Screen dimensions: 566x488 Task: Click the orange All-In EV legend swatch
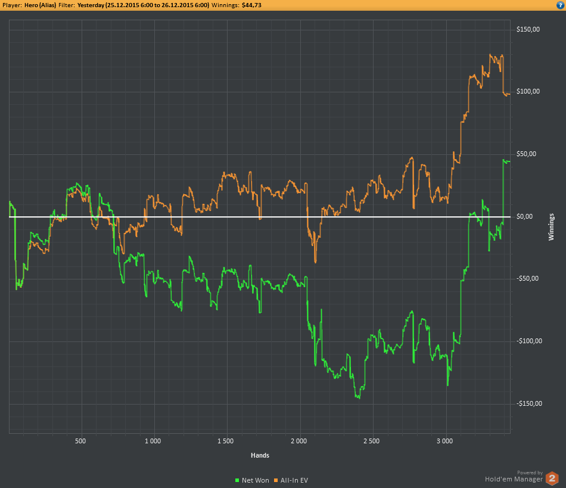click(x=276, y=480)
